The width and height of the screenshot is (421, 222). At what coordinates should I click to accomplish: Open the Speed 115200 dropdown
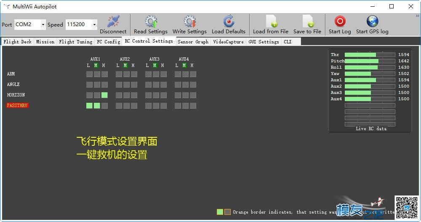(94, 24)
